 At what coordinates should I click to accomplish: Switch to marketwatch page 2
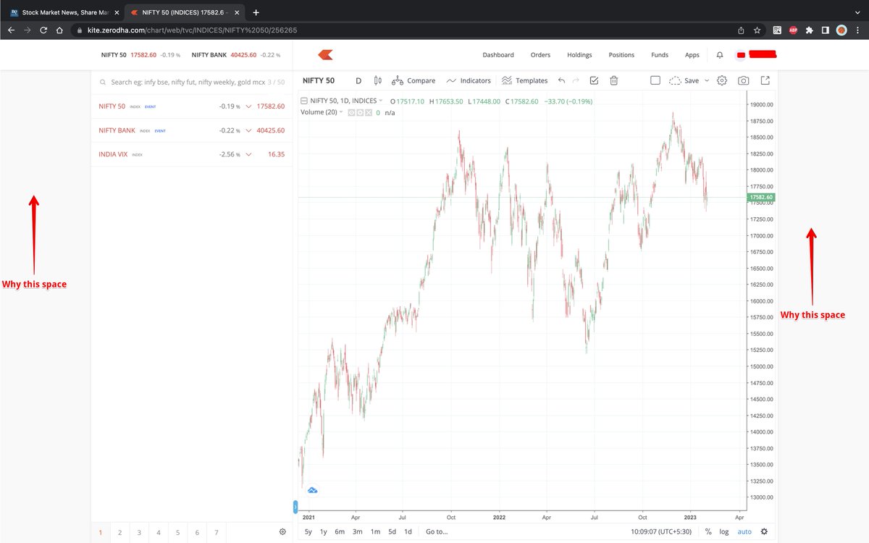point(119,532)
